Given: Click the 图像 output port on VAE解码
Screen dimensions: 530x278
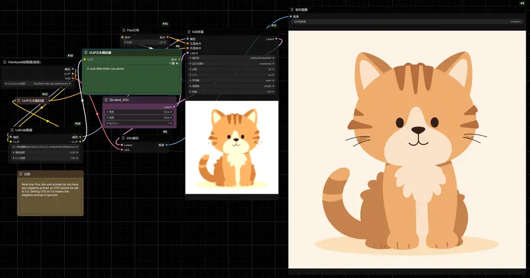Looking at the screenshot, I should [x=166, y=145].
